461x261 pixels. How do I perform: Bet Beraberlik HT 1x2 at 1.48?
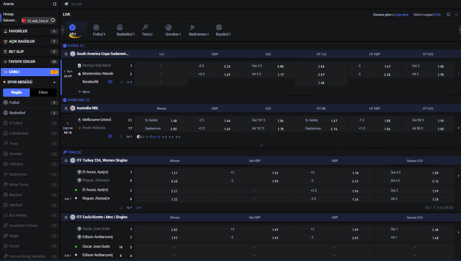point(321,83)
